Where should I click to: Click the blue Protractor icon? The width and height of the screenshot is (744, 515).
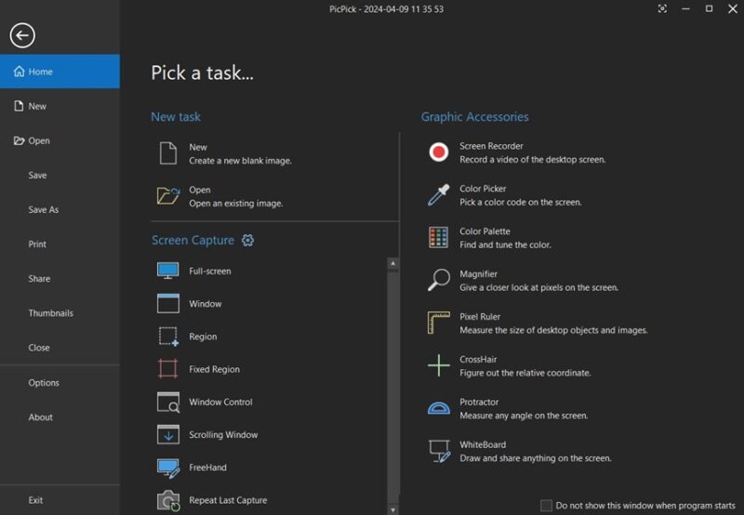pyautogui.click(x=438, y=408)
